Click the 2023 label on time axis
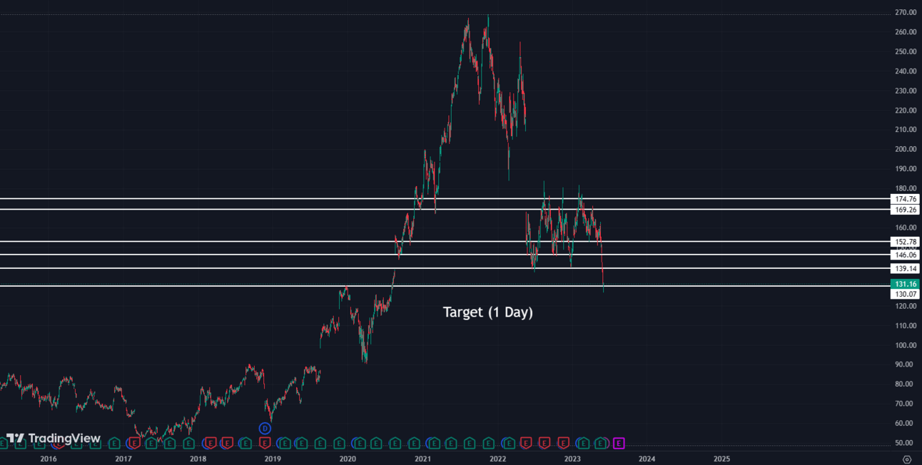Viewport: 922px width, 465px height. (x=572, y=459)
